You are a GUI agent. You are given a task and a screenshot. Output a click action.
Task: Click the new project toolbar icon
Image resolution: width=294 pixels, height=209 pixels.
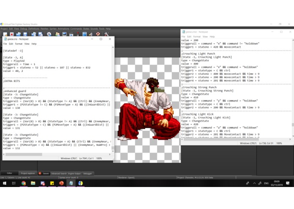pos(5,34)
